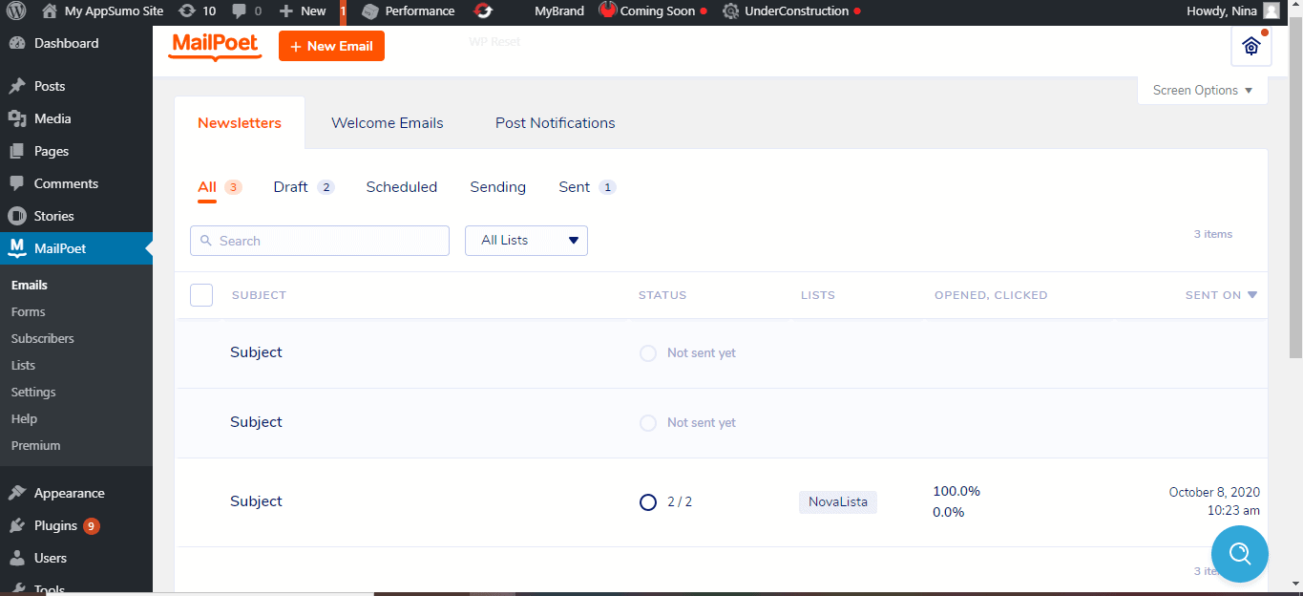The image size is (1303, 596).
Task: Click the Subject column header
Action: tap(259, 295)
